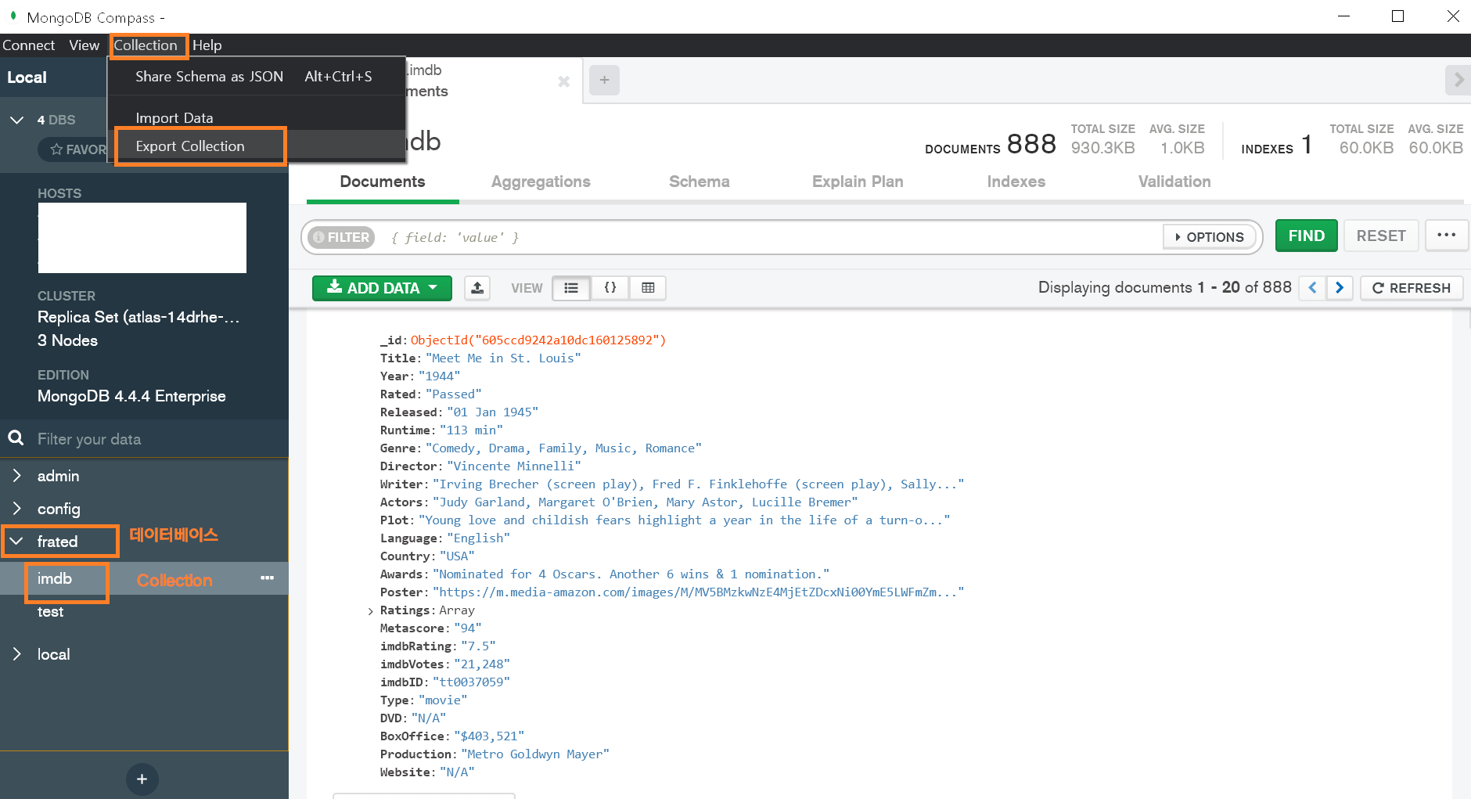Click the MongoDB Compass leaf logo

click(x=13, y=16)
